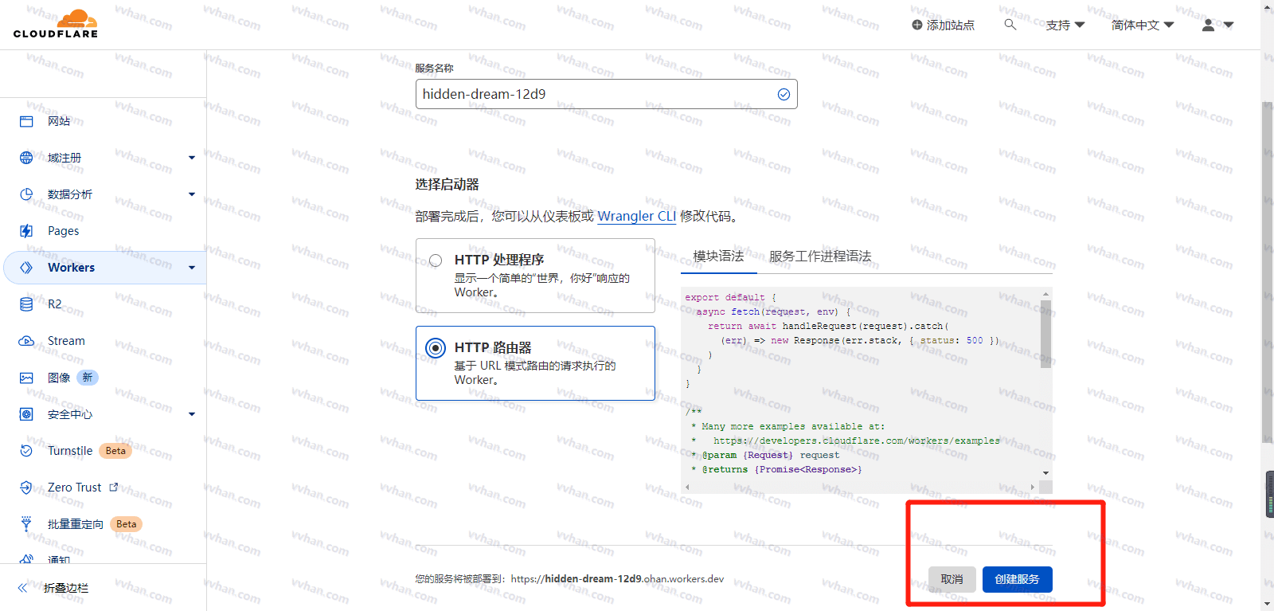This screenshot has width=1274, height=611.
Task: Click the add site plus icon
Action: 917,25
